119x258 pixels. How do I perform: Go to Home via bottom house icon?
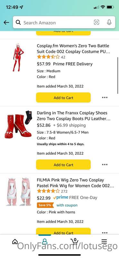(15, 242)
